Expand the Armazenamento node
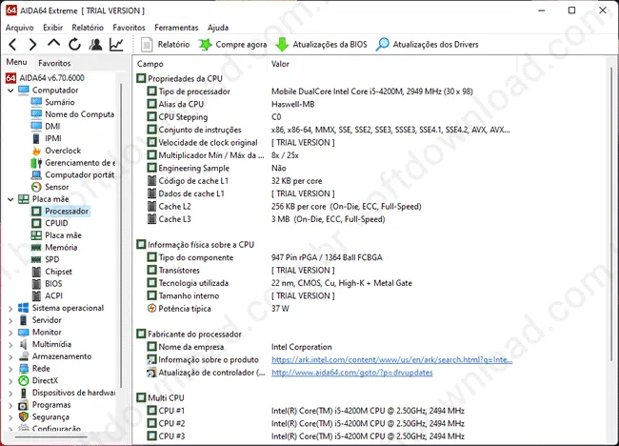Screen dimensions: 619x446 point(10,357)
